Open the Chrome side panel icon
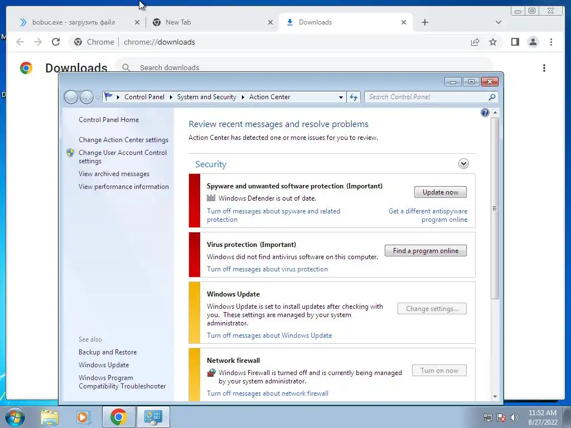 point(515,42)
